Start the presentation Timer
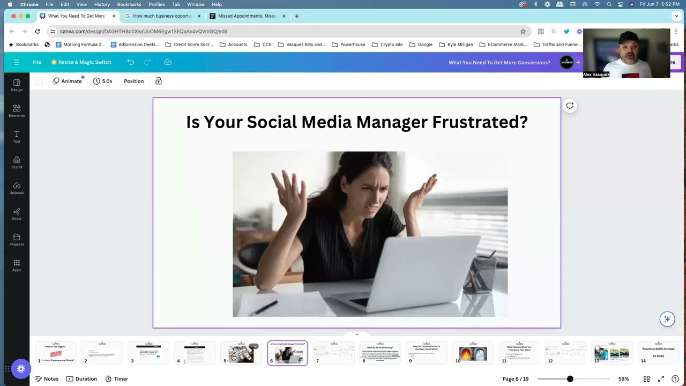Viewport: 686px width, 386px height. [x=116, y=379]
